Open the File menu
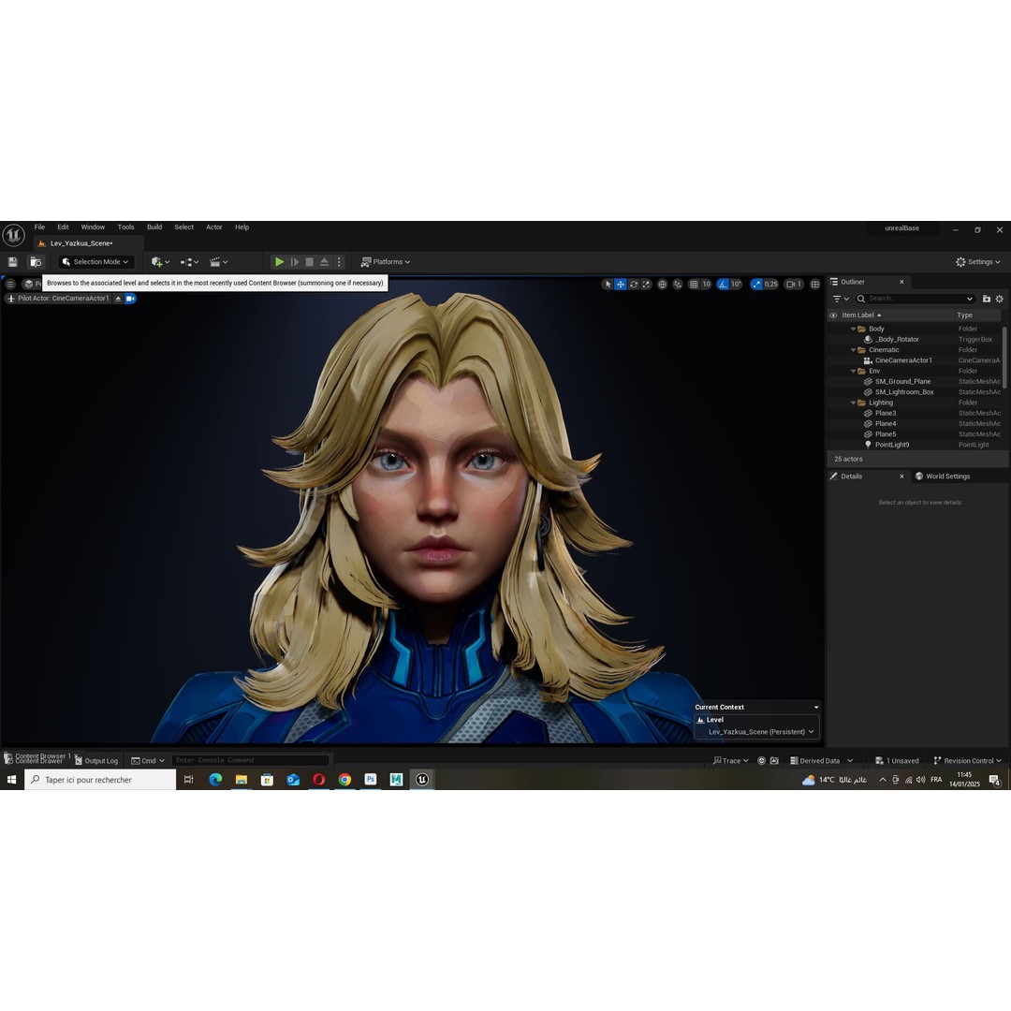Image resolution: width=1011 pixels, height=1011 pixels. (x=39, y=227)
